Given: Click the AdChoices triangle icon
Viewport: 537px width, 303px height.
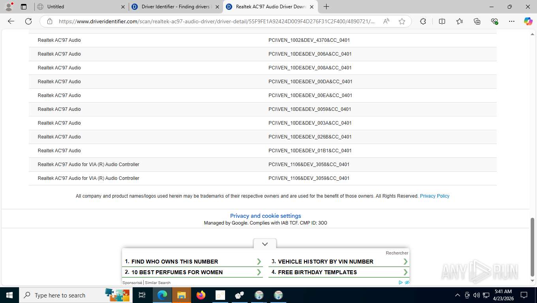Looking at the screenshot, I should (x=401, y=282).
